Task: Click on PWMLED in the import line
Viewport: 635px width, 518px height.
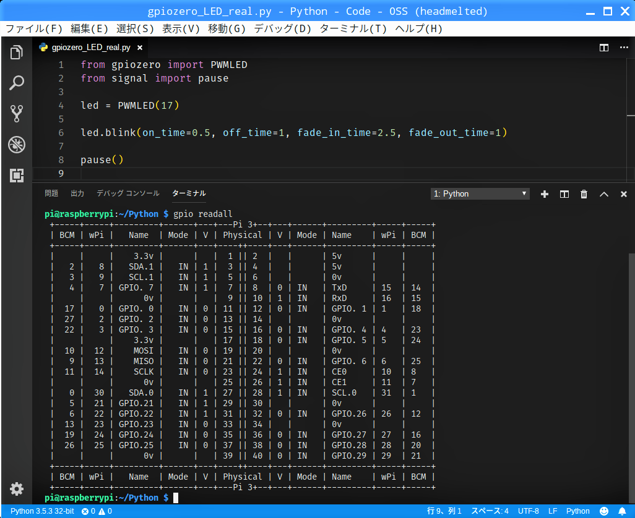Action: [x=229, y=65]
